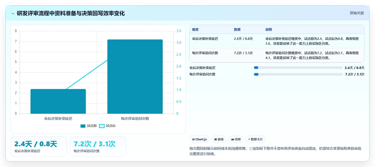This screenshot has width=375, height=167.
Task: Click the 每次评审追问次数 bar in the chart
Action: [x=135, y=76]
